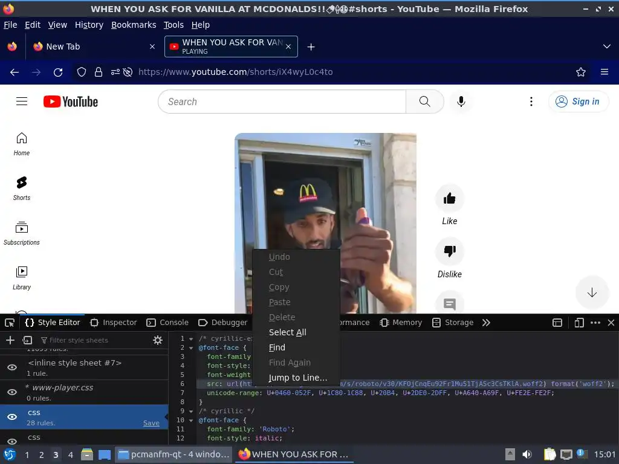619x464 pixels.
Task: Close the New Tab tab
Action: pos(152,47)
